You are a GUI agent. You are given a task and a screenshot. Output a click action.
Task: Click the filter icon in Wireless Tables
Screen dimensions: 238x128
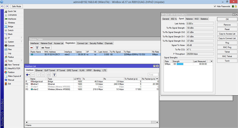pyautogui.click(x=37, y=48)
